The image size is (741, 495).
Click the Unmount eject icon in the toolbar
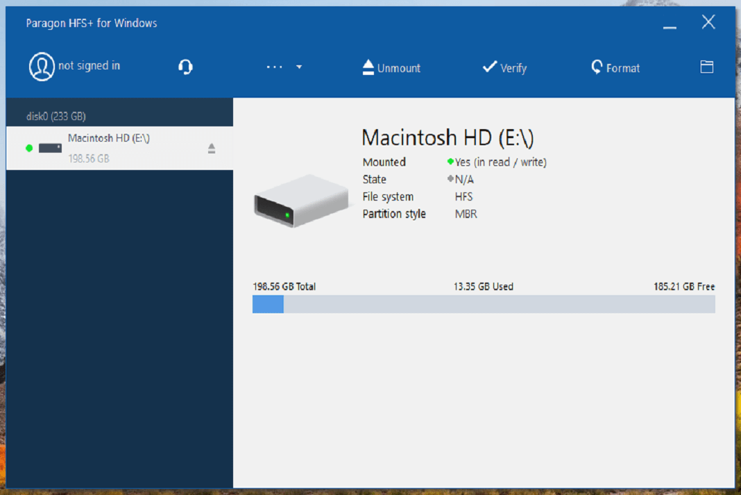pos(368,67)
